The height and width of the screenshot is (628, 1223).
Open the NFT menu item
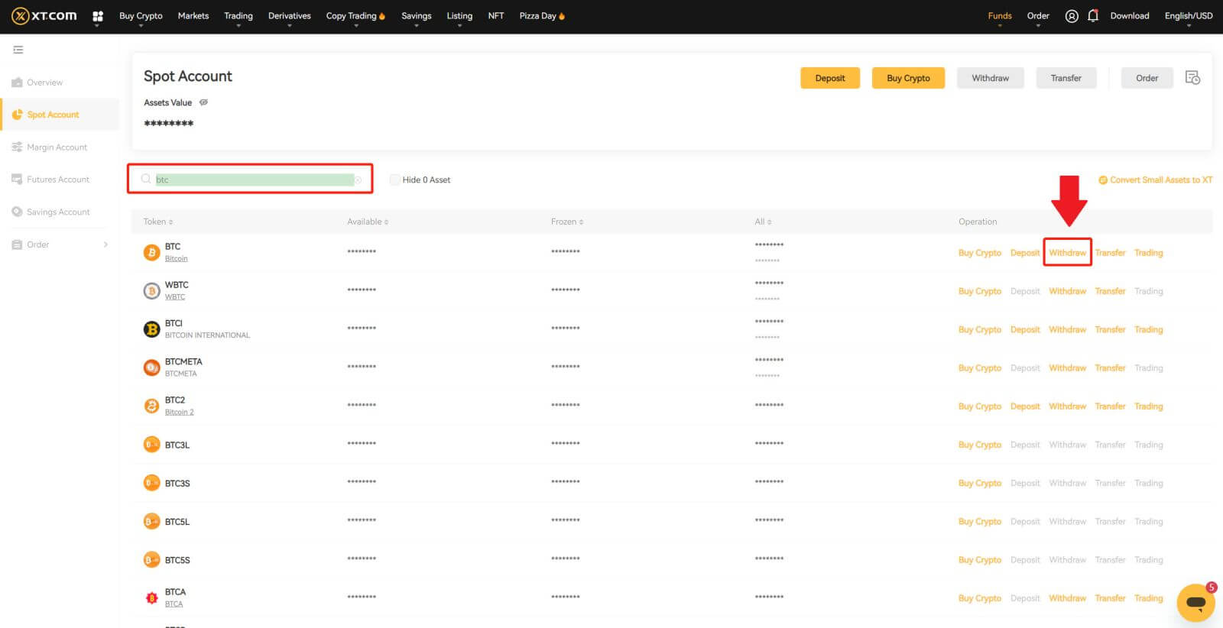click(x=496, y=16)
